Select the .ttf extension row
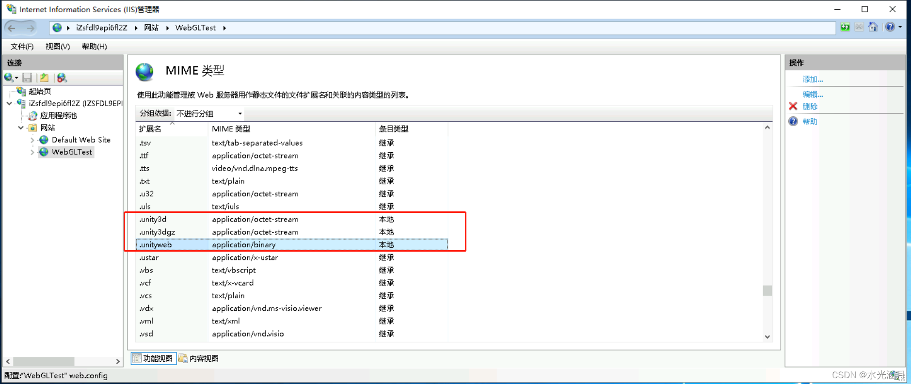This screenshot has width=911, height=384. pyautogui.click(x=292, y=156)
